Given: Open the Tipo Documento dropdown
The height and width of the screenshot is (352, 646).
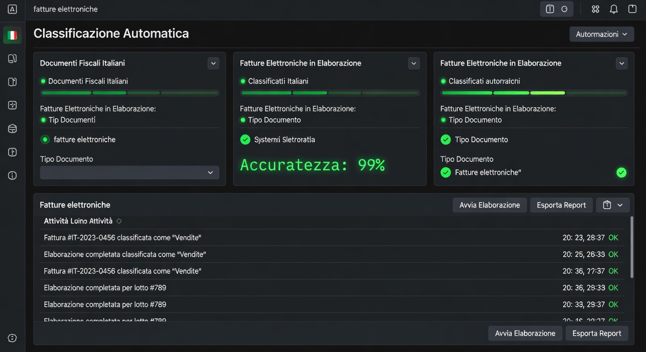Looking at the screenshot, I should [129, 172].
